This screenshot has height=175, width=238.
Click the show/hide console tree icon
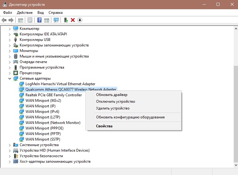21,20
